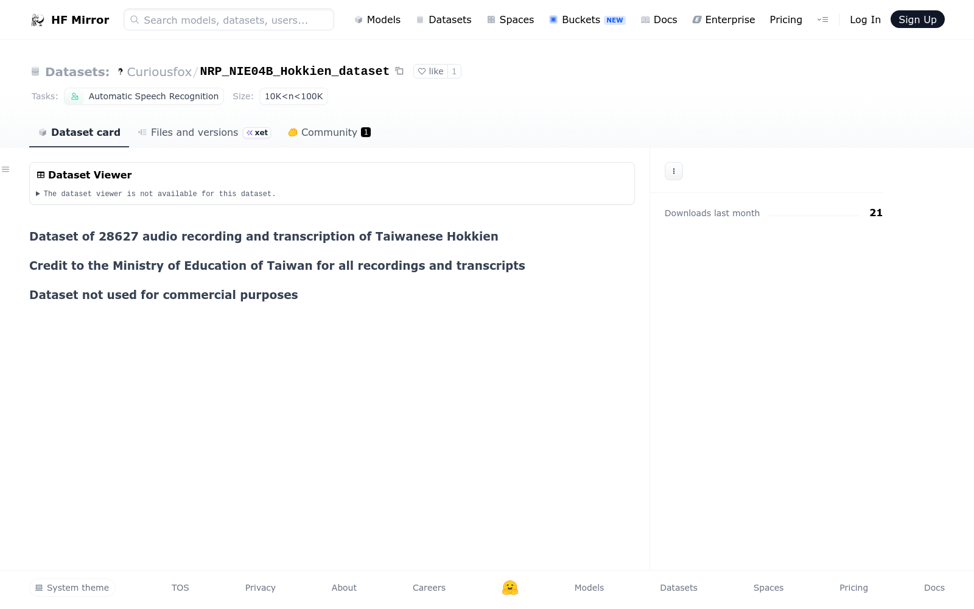Screen dimensions: 974x609
Task: Open the Datasets navigation link
Action: 444,19
